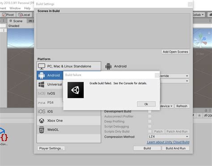Close the Build Settings window
The height and width of the screenshot is (166, 212).
tap(190, 4)
